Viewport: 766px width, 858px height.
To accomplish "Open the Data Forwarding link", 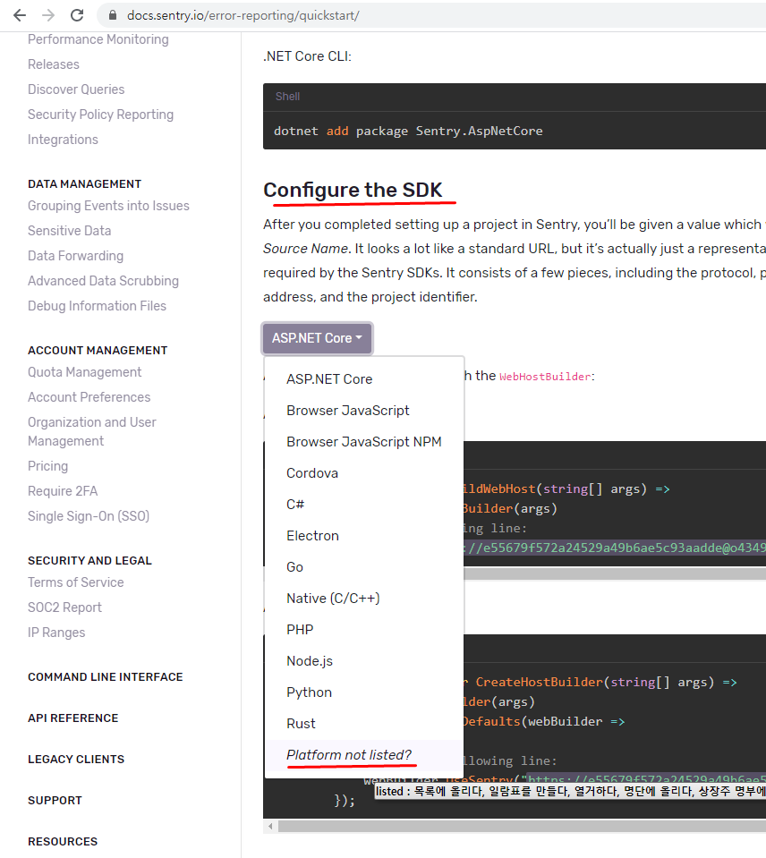I will (x=75, y=256).
